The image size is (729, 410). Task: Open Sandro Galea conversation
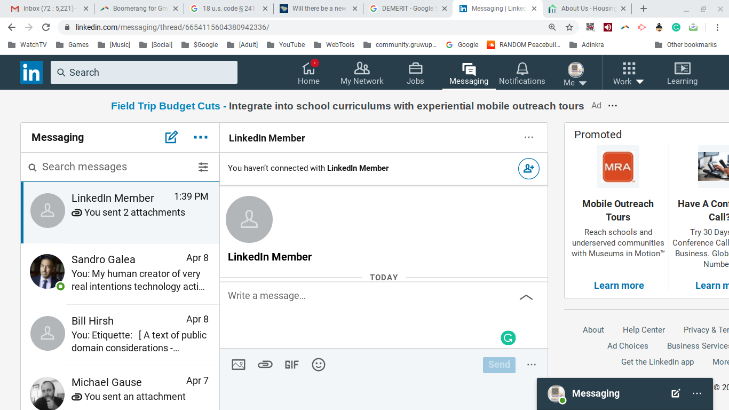[x=120, y=274]
